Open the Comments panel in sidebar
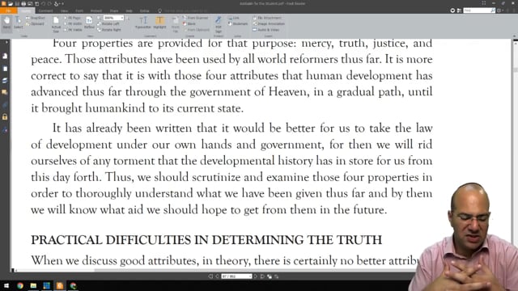 coord(5,92)
